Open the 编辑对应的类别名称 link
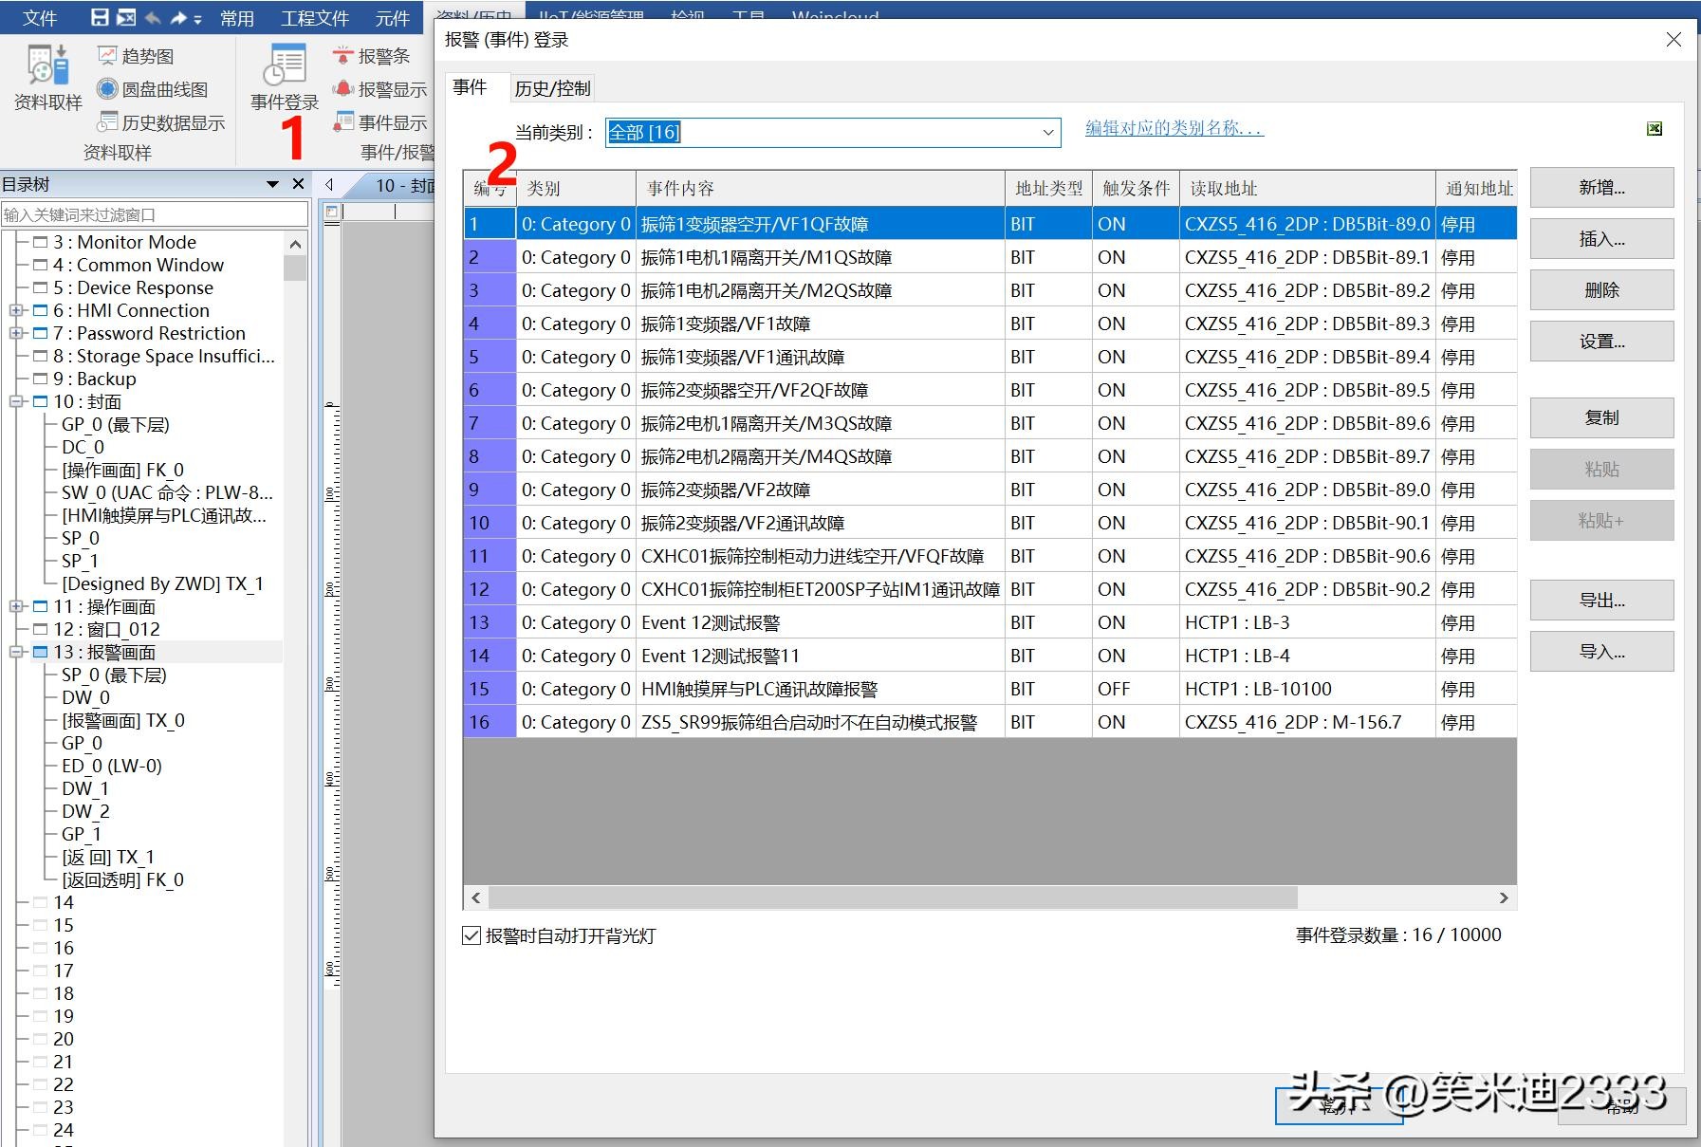Viewport: 1701px width, 1147px height. pos(1174,128)
